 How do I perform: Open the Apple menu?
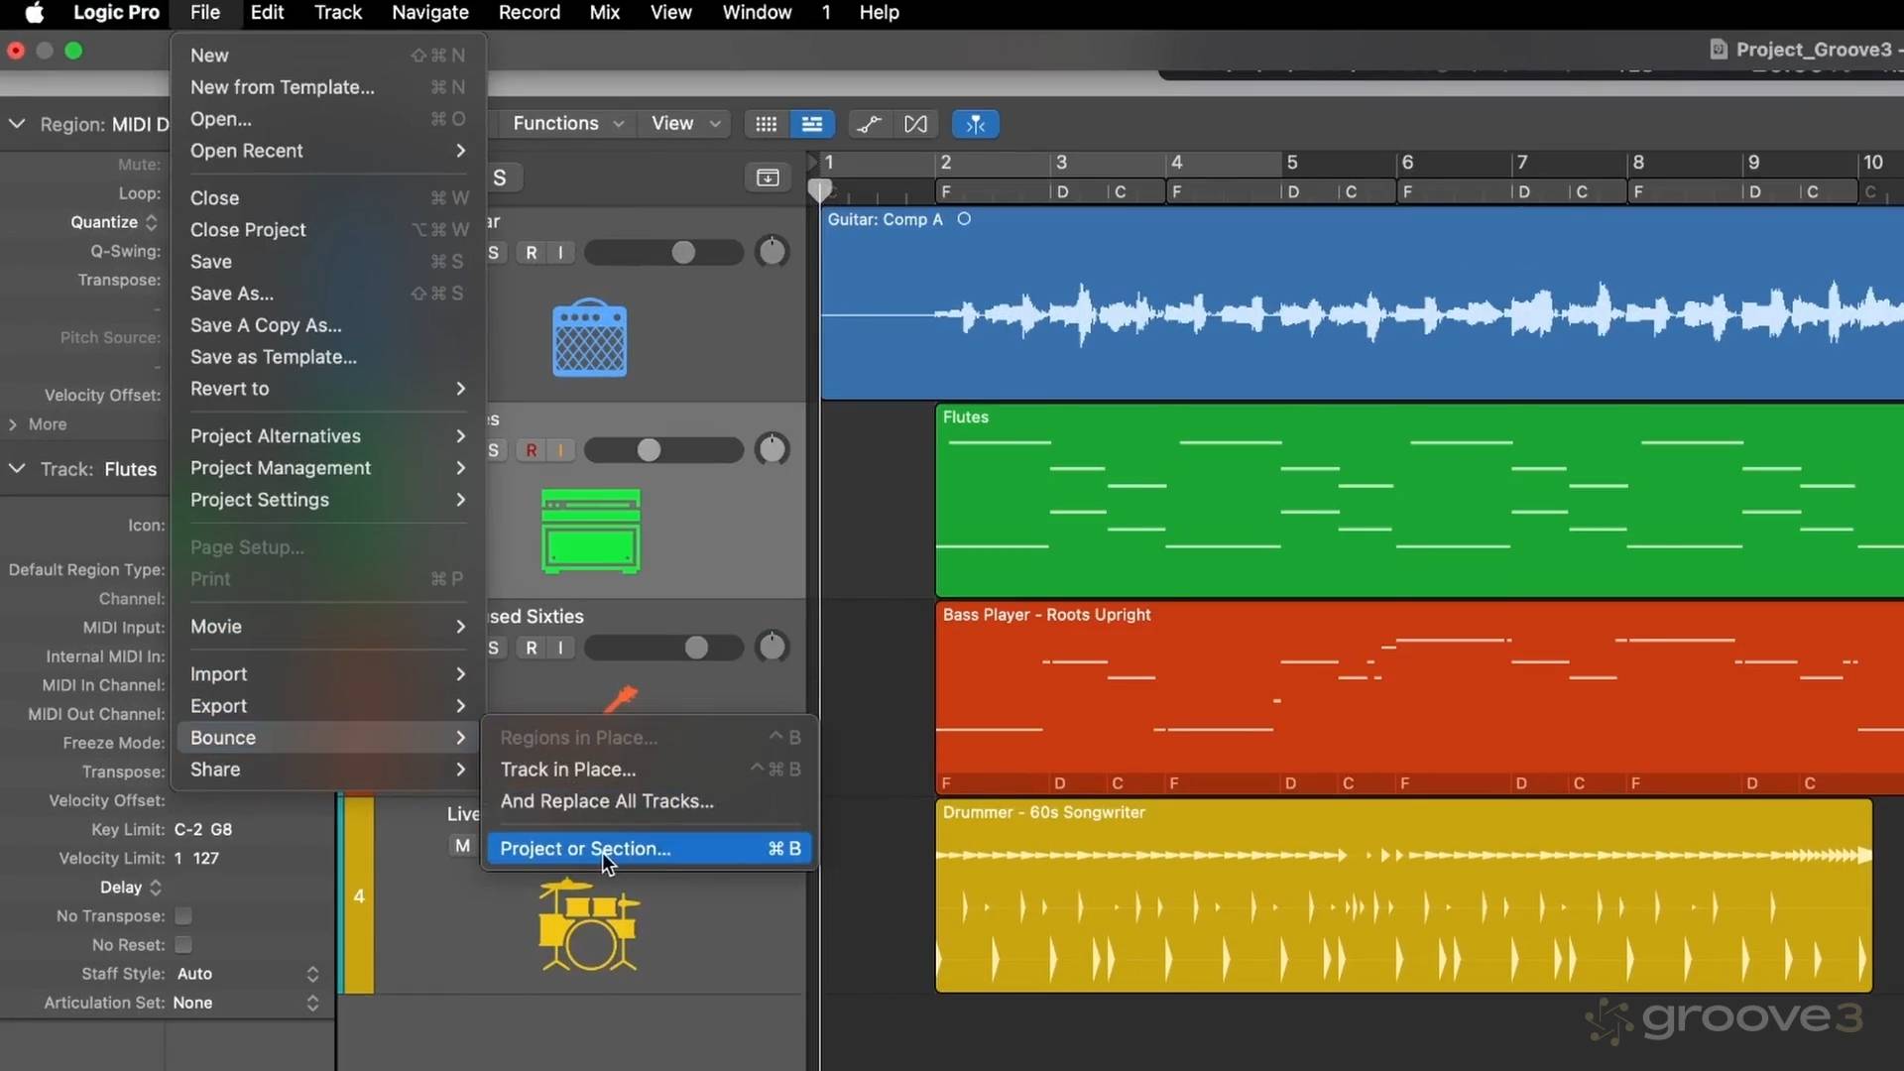[x=34, y=13]
